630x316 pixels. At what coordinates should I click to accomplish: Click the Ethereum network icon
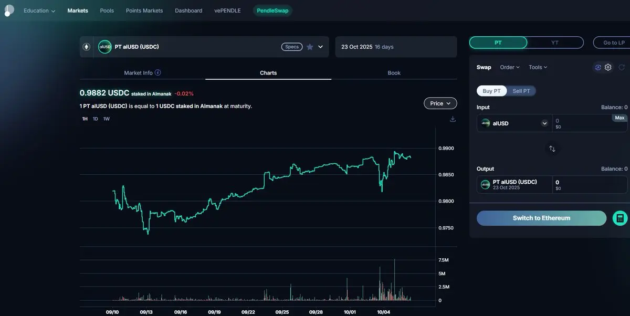coord(87,47)
